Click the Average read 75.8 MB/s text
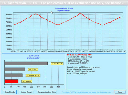The height and width of the screenshot is (95, 128). tap(78, 63)
